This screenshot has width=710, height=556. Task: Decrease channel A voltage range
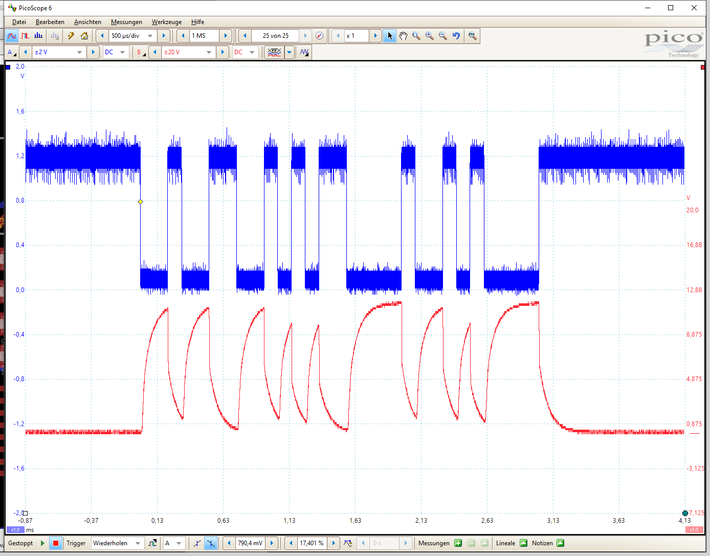click(26, 52)
